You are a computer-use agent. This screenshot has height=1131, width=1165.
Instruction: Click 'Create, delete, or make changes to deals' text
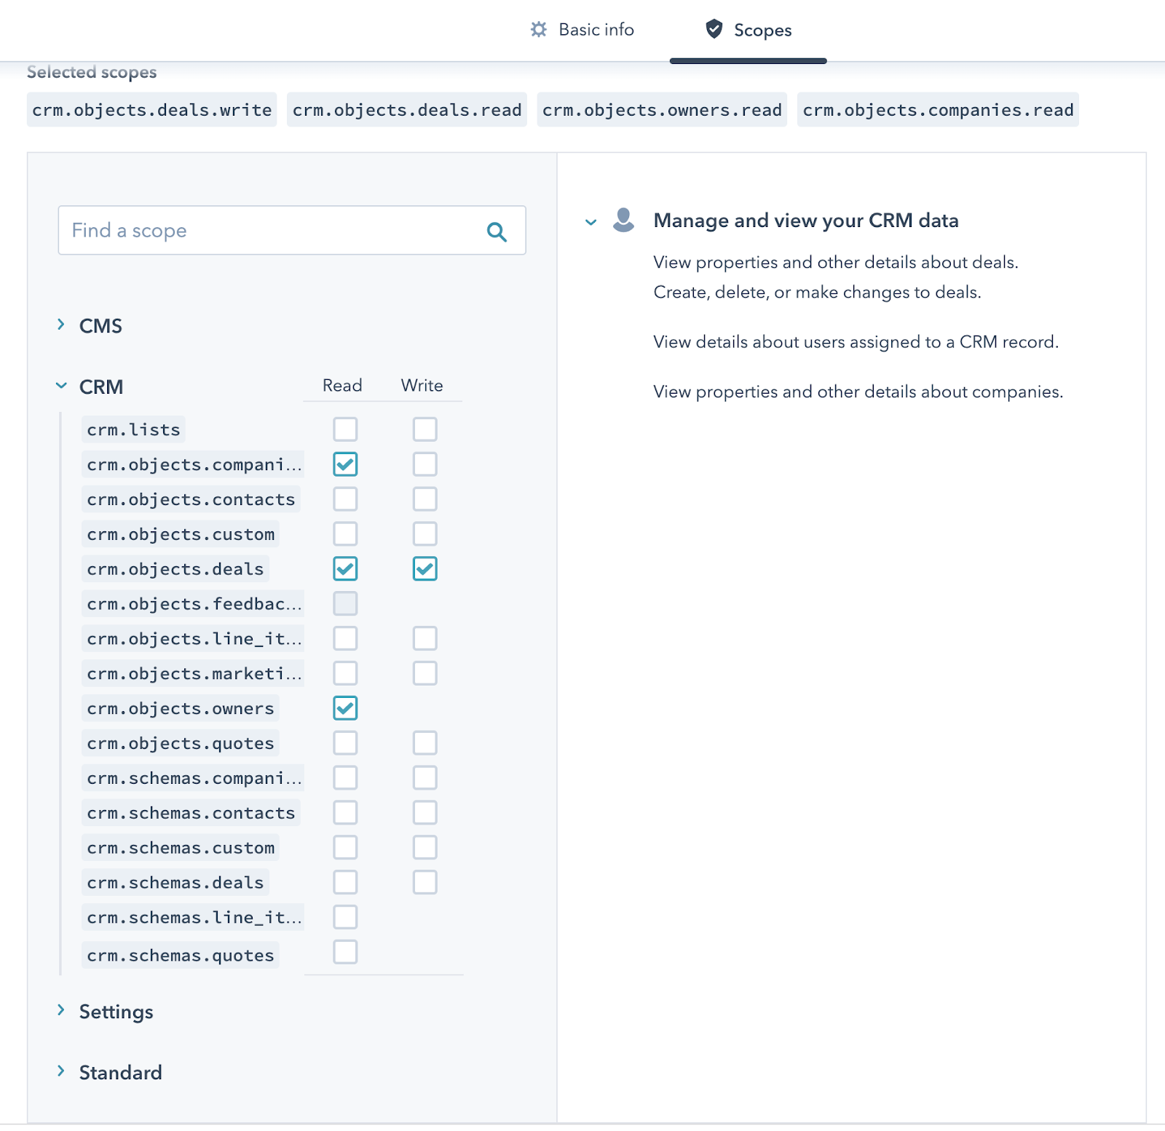(817, 292)
